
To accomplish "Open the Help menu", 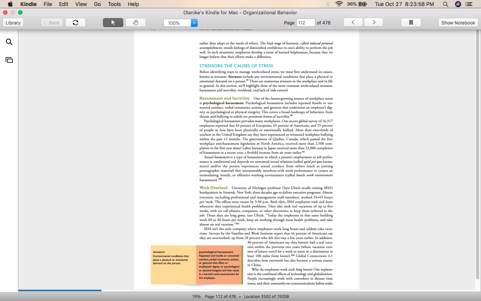I will click(133, 4).
